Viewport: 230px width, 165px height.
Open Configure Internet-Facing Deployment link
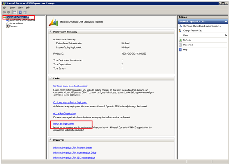[70, 102]
